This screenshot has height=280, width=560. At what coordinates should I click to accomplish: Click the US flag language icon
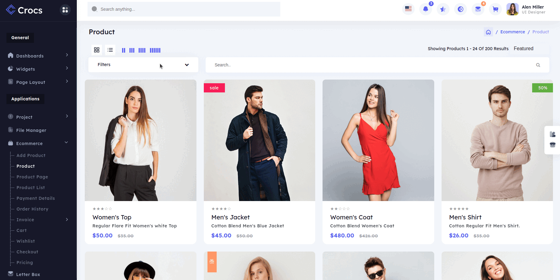coord(408,9)
